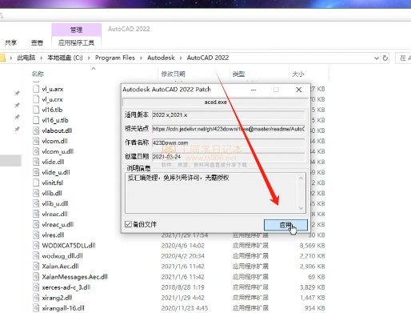Image resolution: width=411 pixels, height=313 pixels.
Task: Open the 管理 ribbon tab
Action: click(76, 30)
